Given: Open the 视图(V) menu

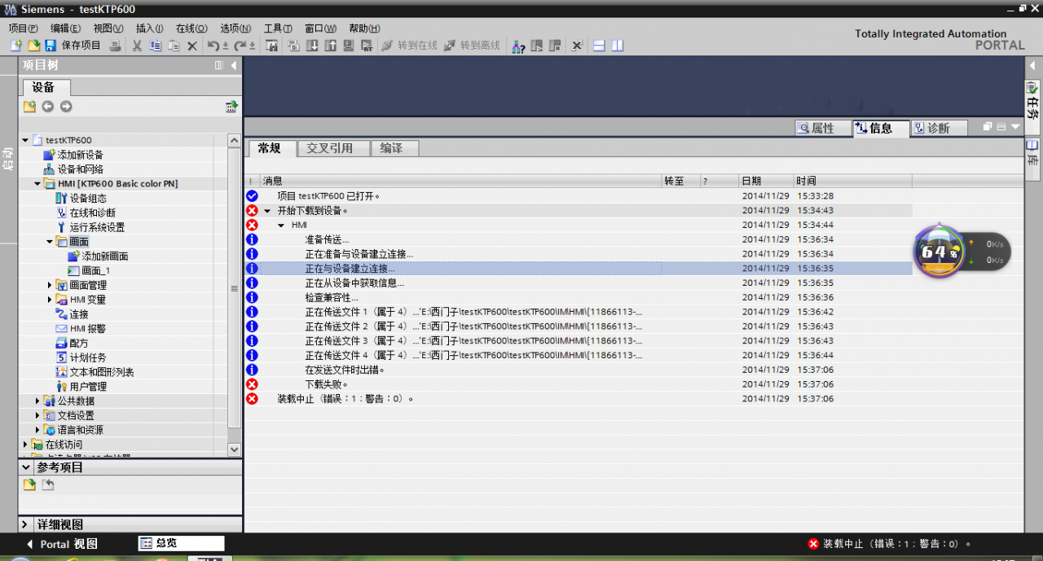Looking at the screenshot, I should tap(108, 28).
